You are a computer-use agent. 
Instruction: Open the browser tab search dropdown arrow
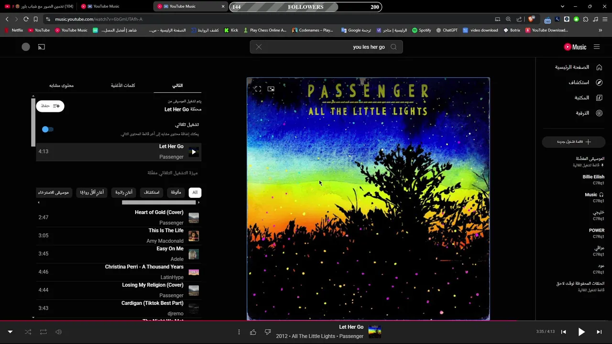(562, 7)
